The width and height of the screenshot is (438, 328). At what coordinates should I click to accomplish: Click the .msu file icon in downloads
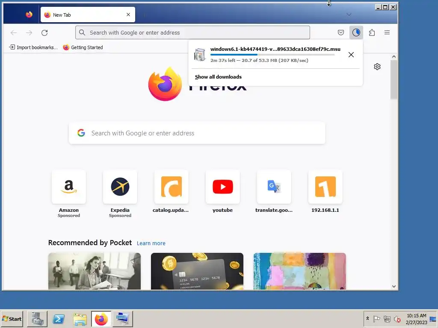(200, 55)
